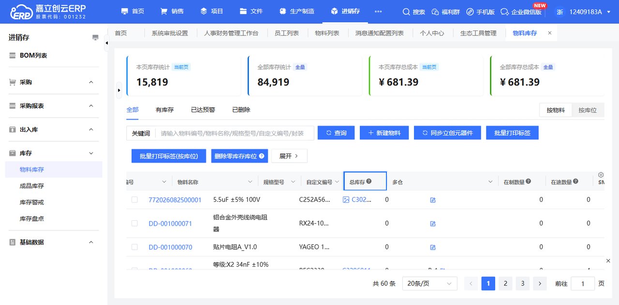619x305 pixels.
Task: Open the 物料名称 column dropdown
Action: click(250, 182)
